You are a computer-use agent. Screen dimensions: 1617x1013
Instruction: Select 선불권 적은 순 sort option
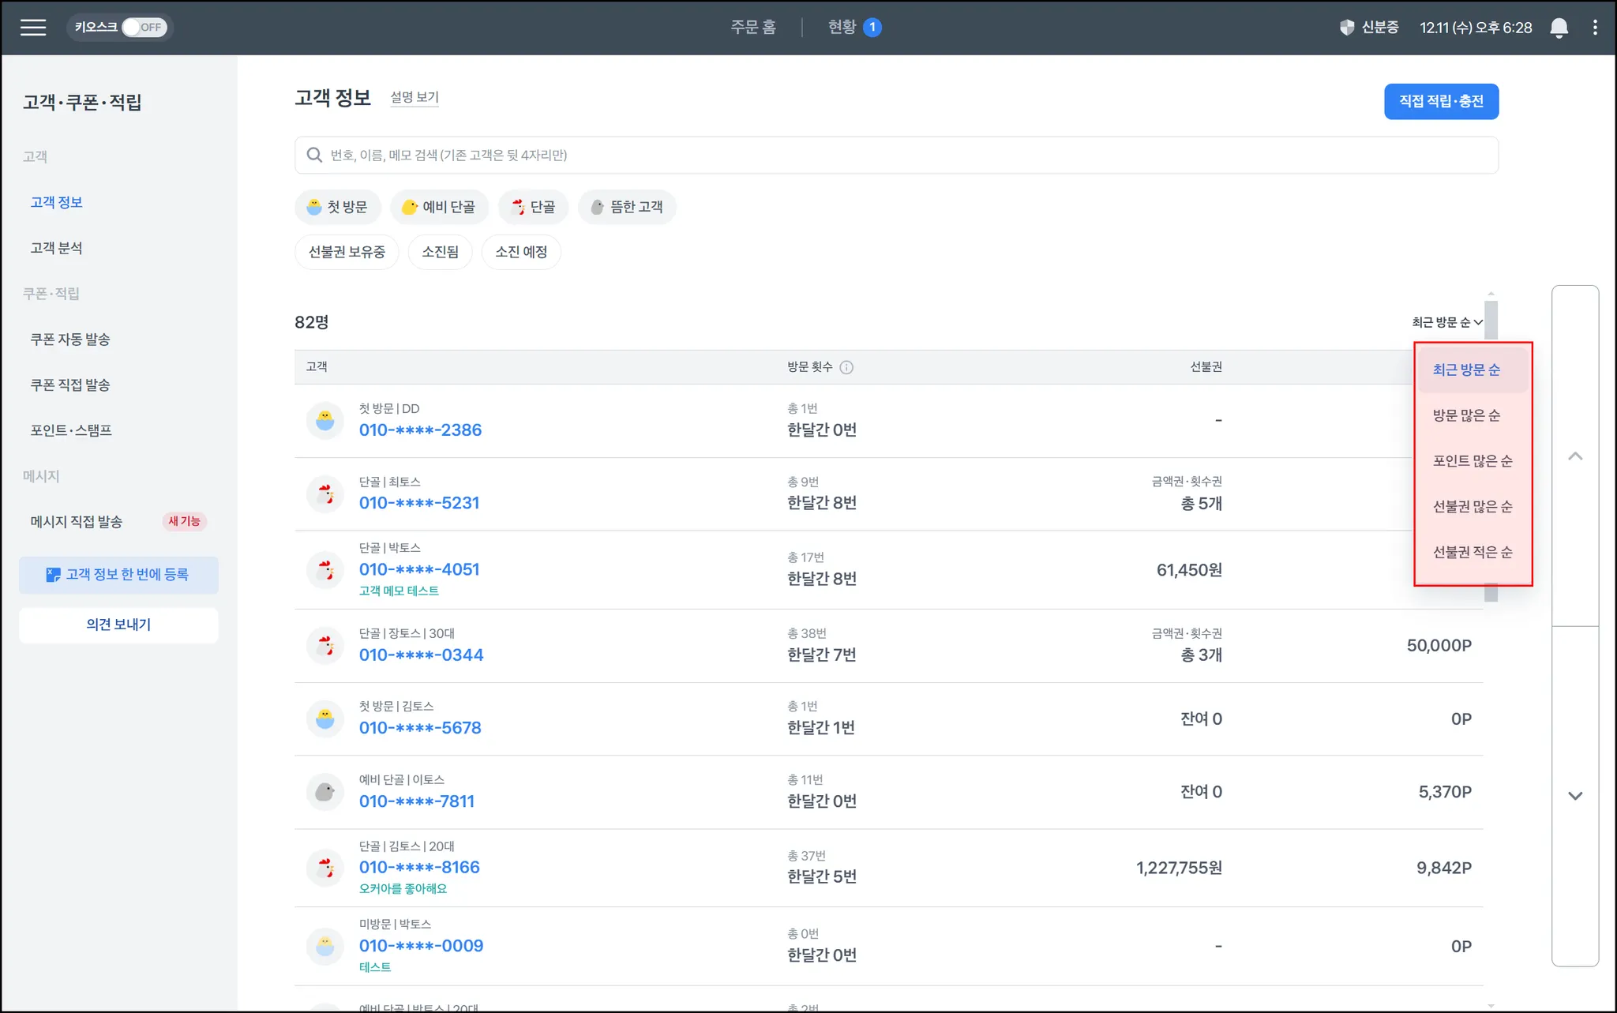(x=1473, y=553)
